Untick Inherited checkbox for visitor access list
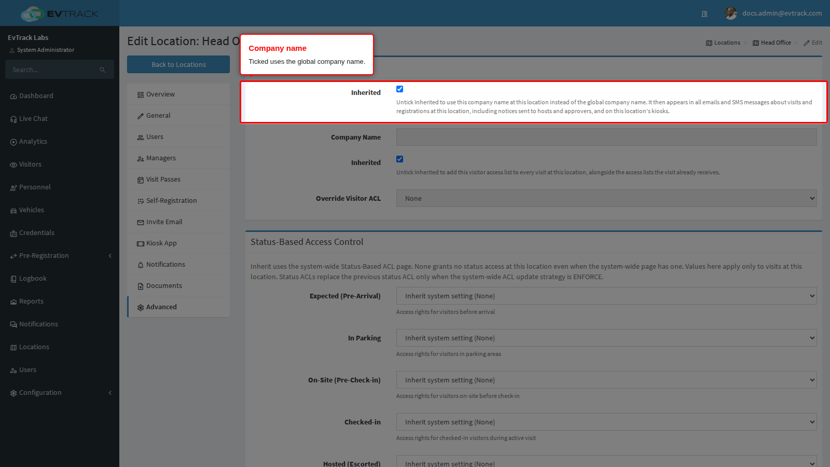Viewport: 830px width, 467px height. tap(399, 159)
